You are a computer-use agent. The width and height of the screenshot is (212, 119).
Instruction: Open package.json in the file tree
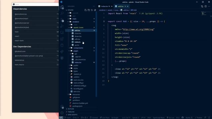click(x=77, y=106)
